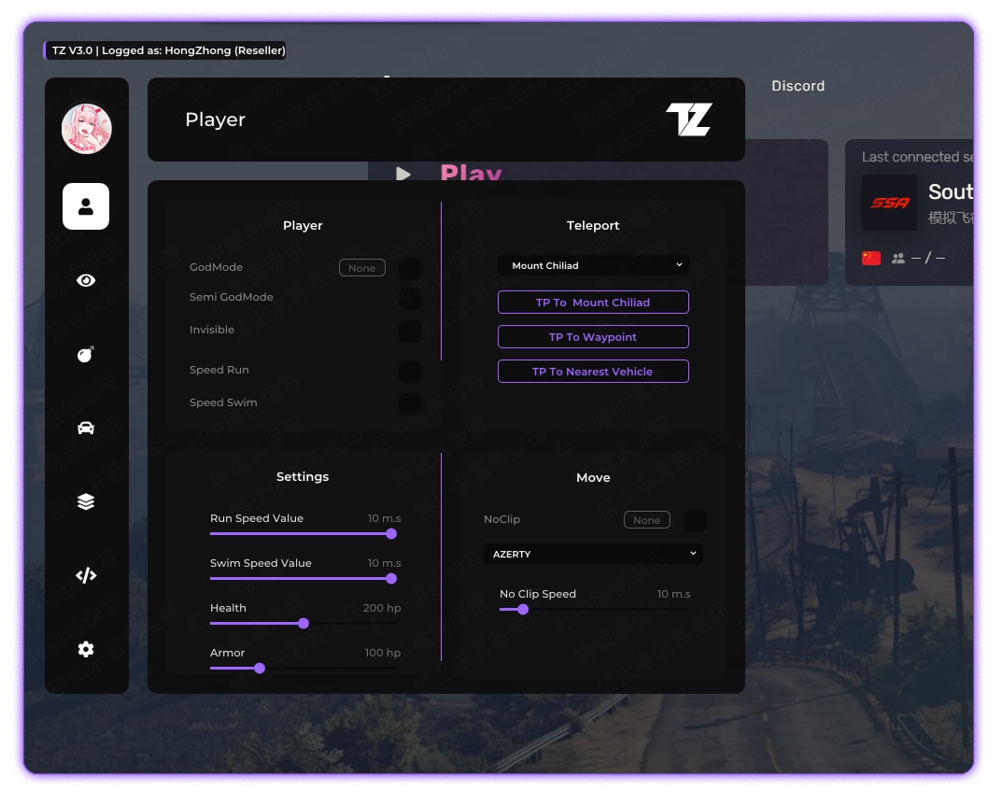The height and width of the screenshot is (790, 1003).
Task: Open the Discord tab
Action: 798,86
